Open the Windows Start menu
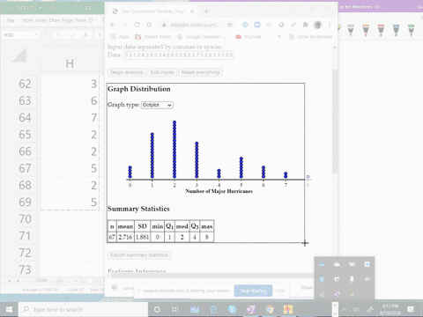 pos(9,309)
